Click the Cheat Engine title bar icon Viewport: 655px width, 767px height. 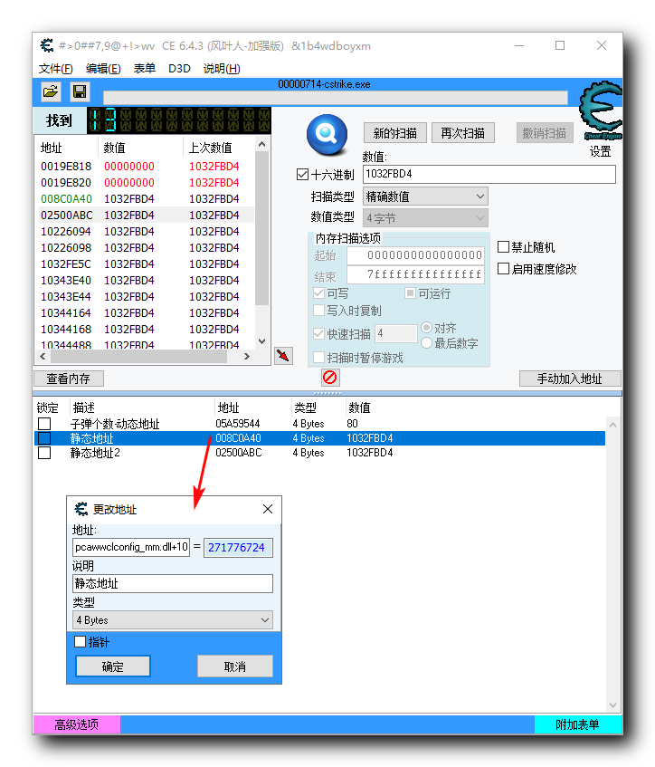click(x=47, y=46)
